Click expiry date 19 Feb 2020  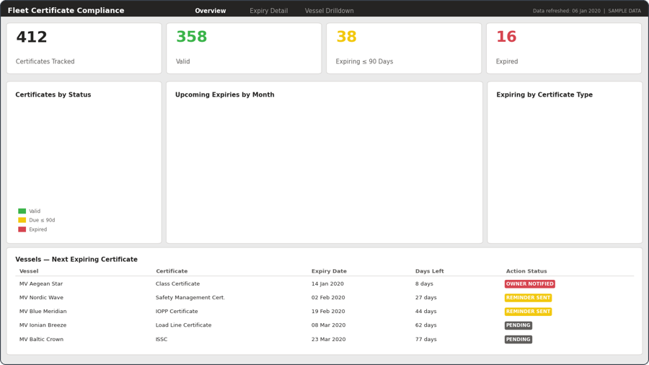328,311
